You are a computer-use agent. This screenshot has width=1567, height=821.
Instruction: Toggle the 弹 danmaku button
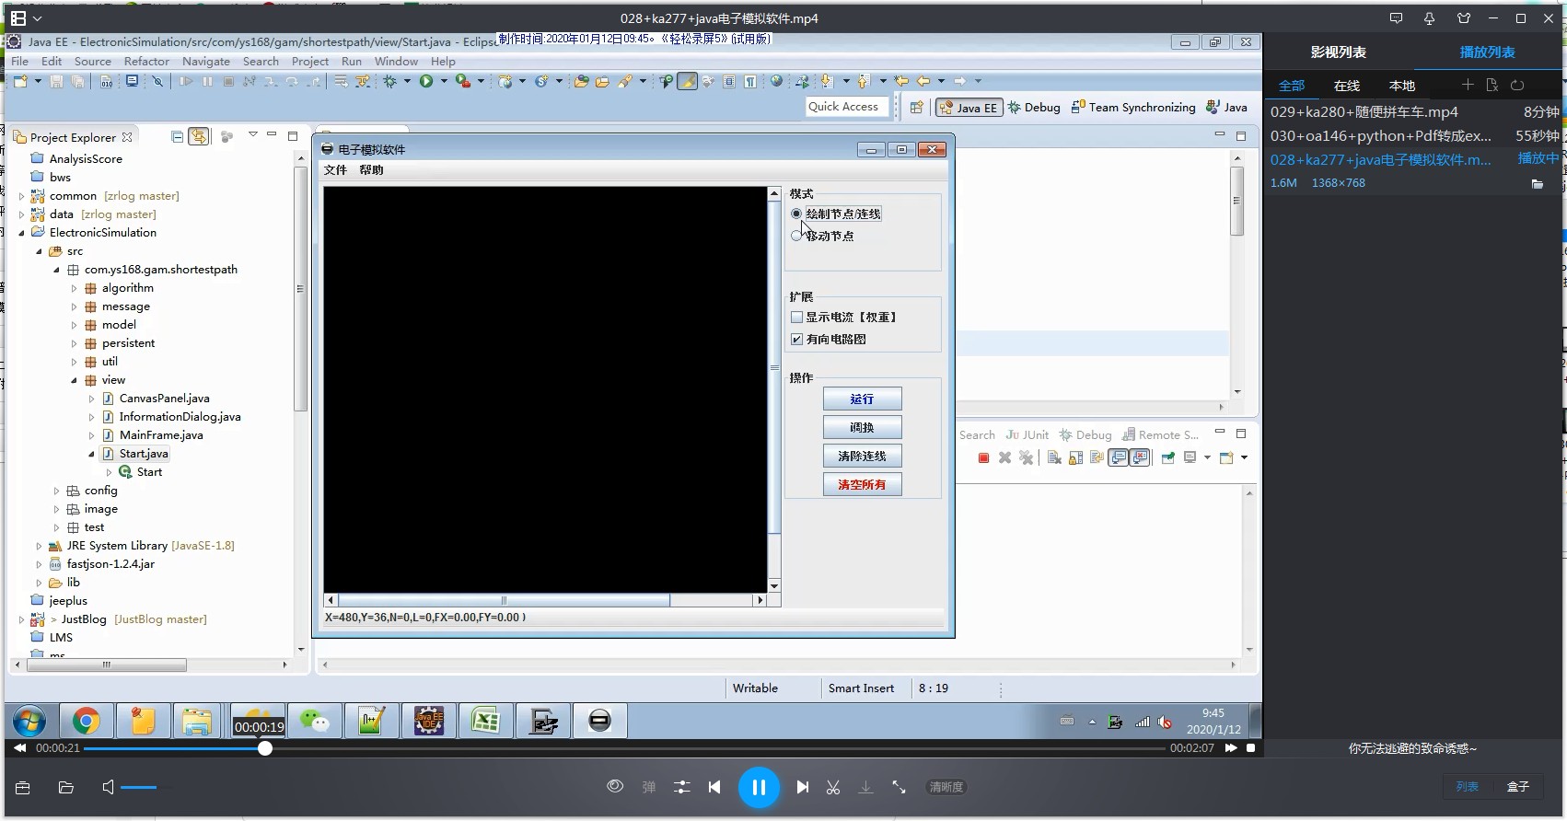point(649,787)
